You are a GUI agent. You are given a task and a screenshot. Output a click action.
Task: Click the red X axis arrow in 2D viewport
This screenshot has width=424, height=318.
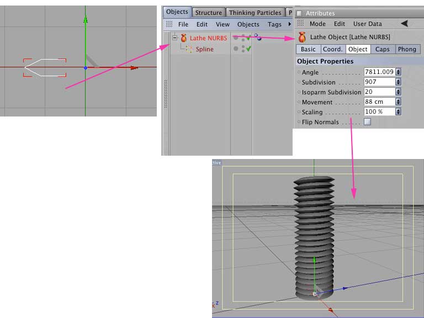click(134, 68)
